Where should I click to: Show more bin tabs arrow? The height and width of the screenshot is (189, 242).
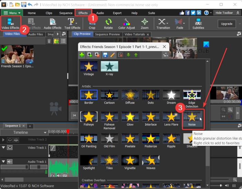[x=58, y=34]
